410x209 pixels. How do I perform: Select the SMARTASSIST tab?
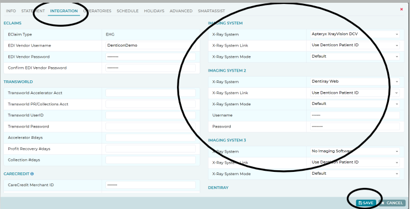[211, 11]
